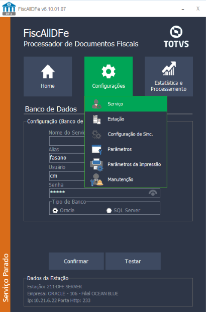Focus the Nome do Serviço field

click(67, 141)
